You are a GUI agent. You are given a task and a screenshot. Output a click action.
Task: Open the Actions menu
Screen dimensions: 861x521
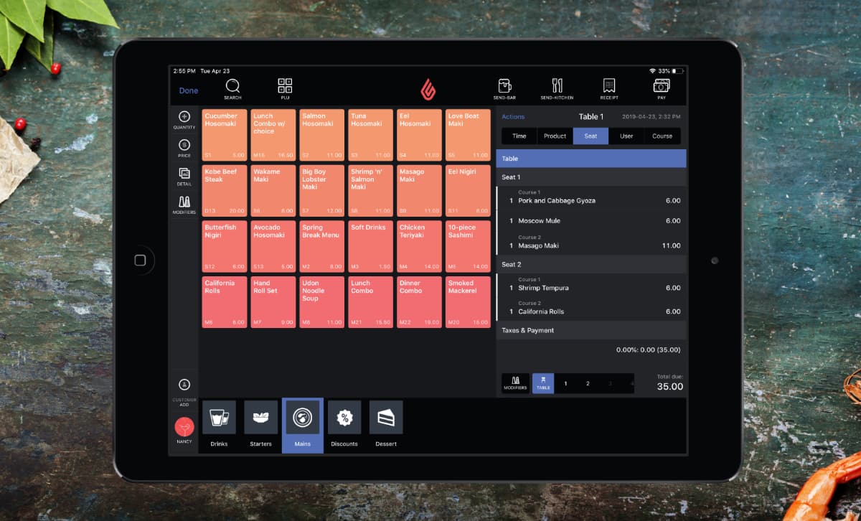(513, 117)
